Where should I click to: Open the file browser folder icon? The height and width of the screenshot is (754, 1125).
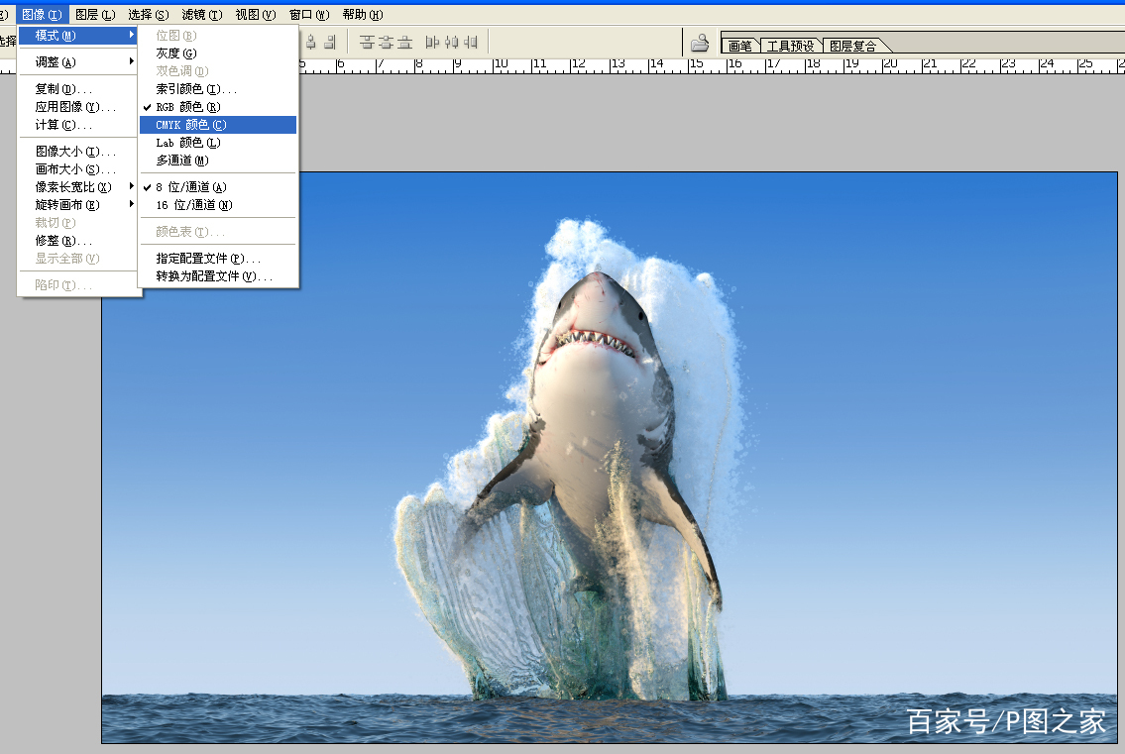700,43
